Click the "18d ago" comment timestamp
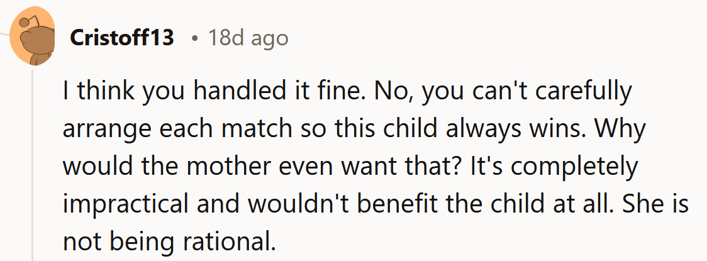The image size is (707, 261). 248,38
